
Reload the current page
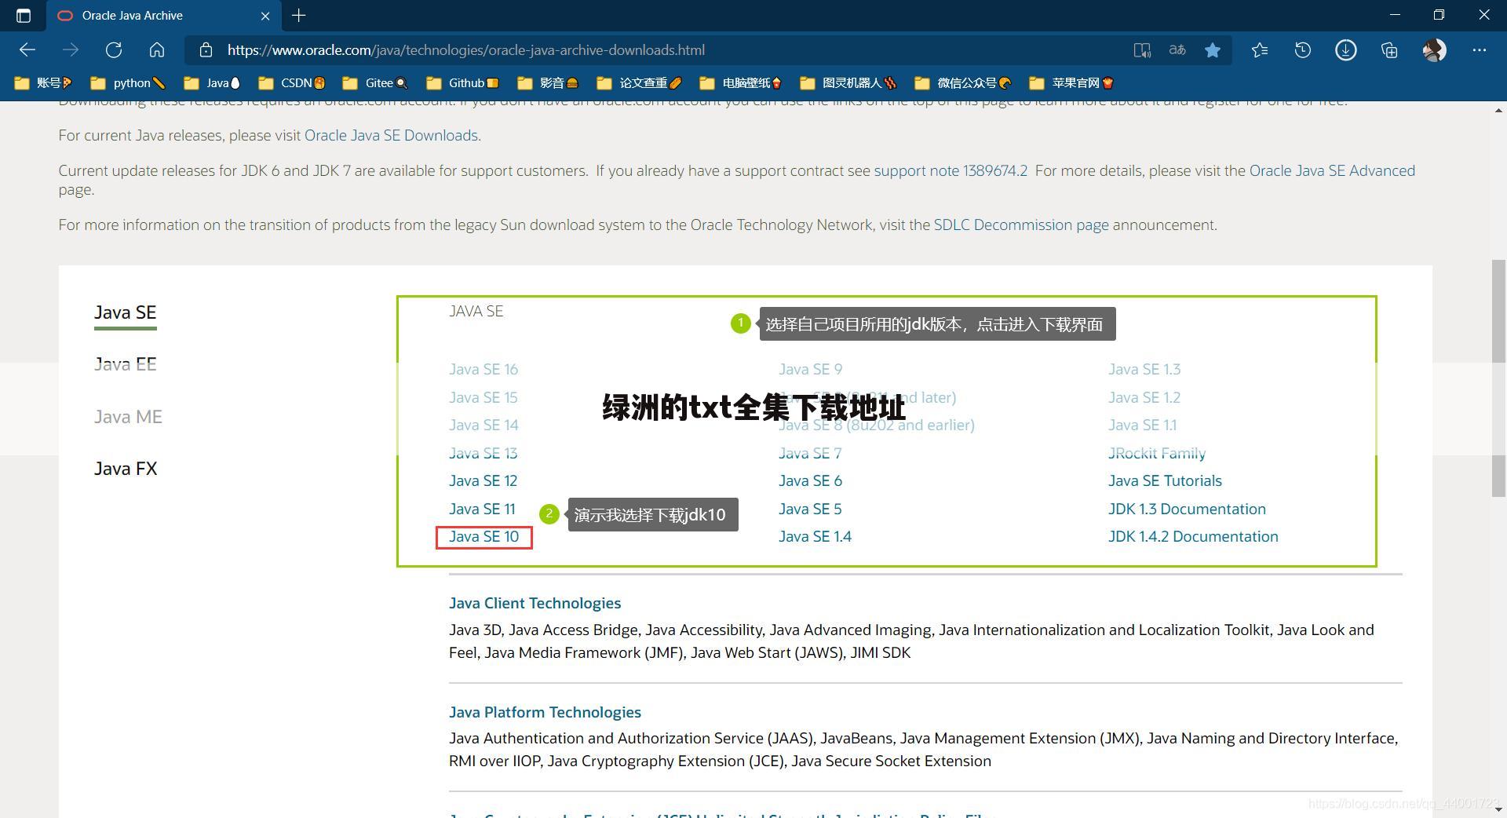click(x=114, y=50)
